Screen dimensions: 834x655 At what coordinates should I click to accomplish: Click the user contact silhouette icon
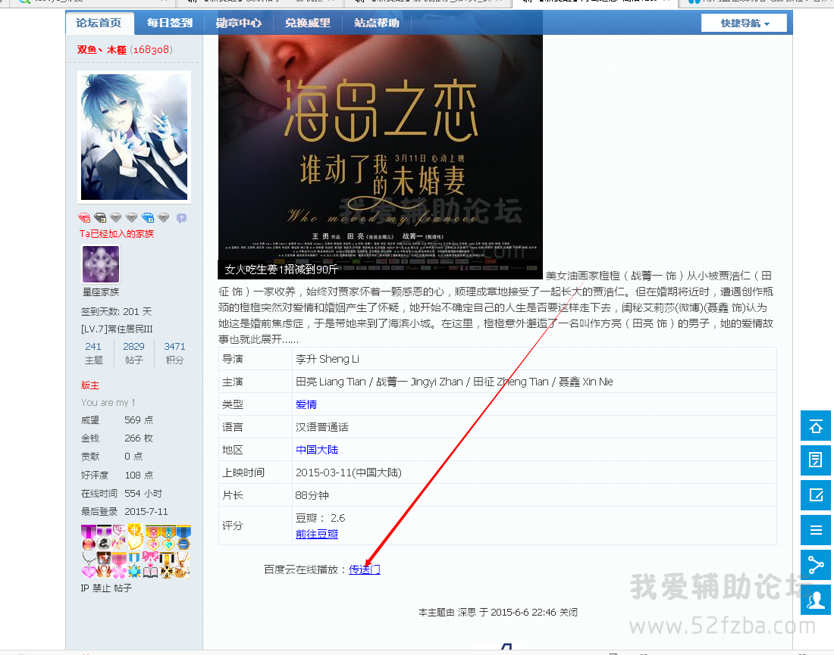[816, 600]
